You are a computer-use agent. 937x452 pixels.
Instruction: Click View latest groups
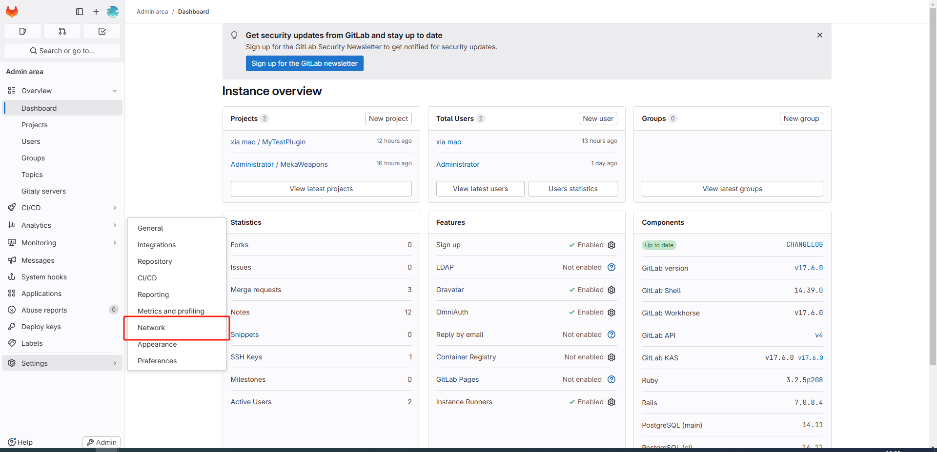pos(733,189)
